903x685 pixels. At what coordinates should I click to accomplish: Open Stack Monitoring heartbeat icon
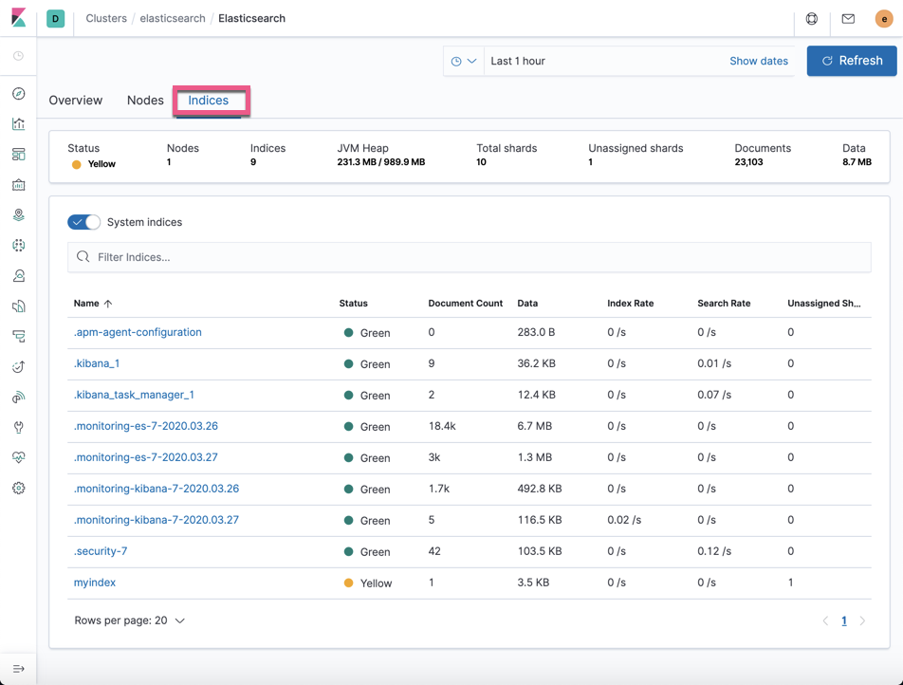click(x=18, y=457)
